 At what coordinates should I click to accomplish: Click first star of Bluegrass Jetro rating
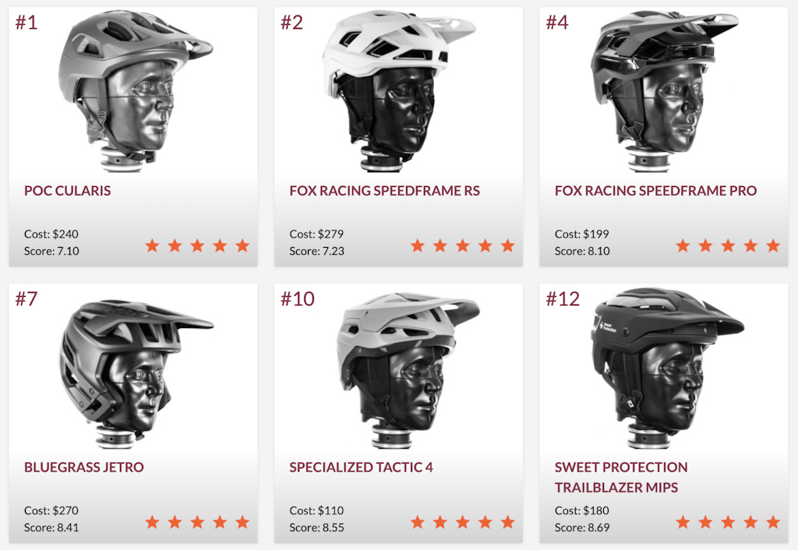152,522
